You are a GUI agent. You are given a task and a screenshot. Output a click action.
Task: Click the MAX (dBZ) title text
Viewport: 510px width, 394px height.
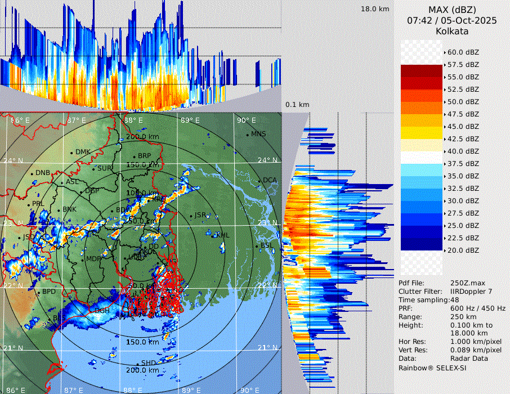[452, 10]
